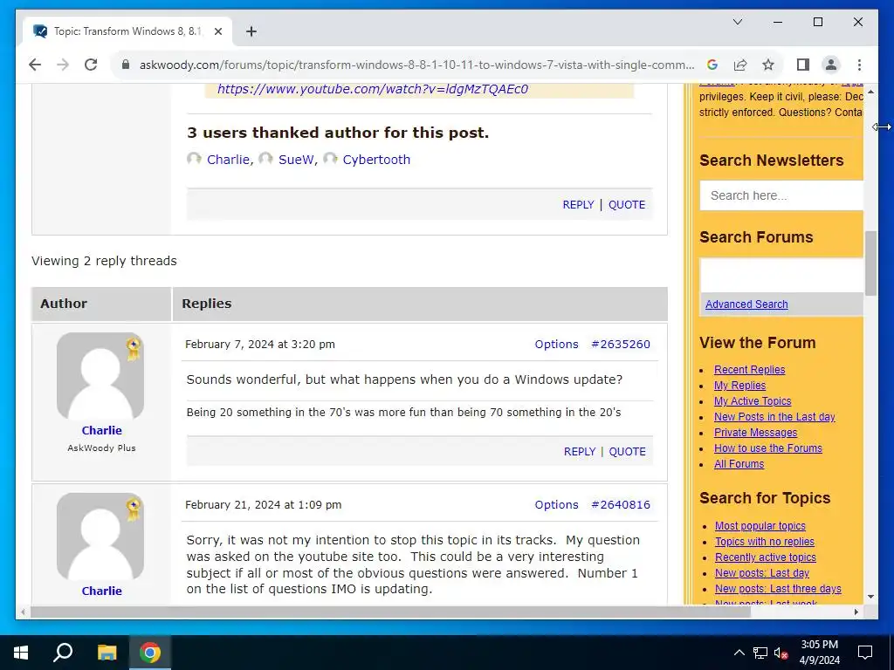Screen dimensions: 894x670
Task: Open Private Messages link
Action: click(755, 433)
